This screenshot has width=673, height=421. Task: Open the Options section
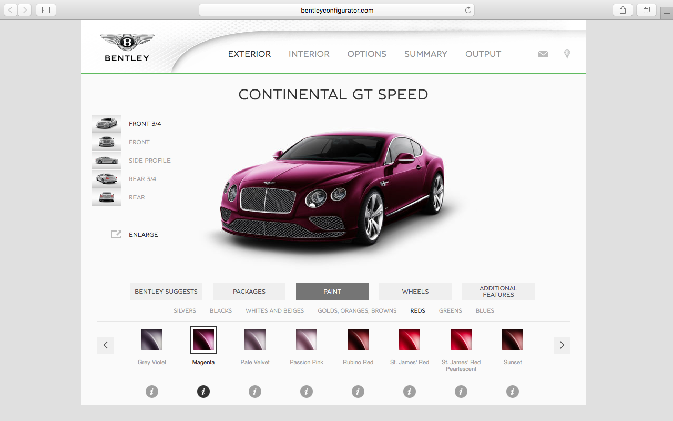point(366,54)
